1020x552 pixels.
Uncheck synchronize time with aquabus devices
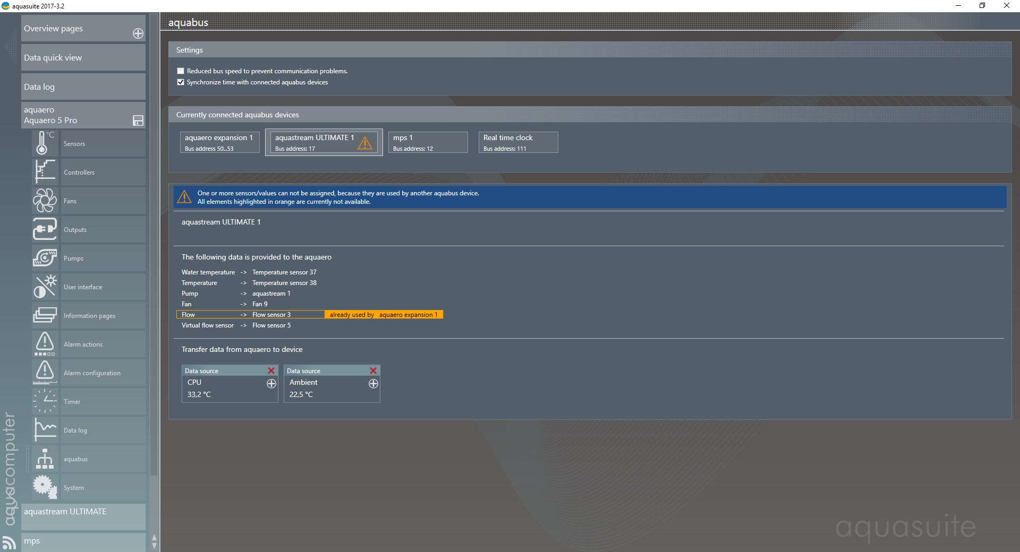181,82
